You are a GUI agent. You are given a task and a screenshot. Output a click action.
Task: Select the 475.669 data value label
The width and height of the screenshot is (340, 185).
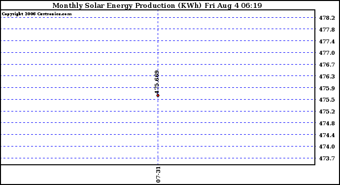[157, 82]
